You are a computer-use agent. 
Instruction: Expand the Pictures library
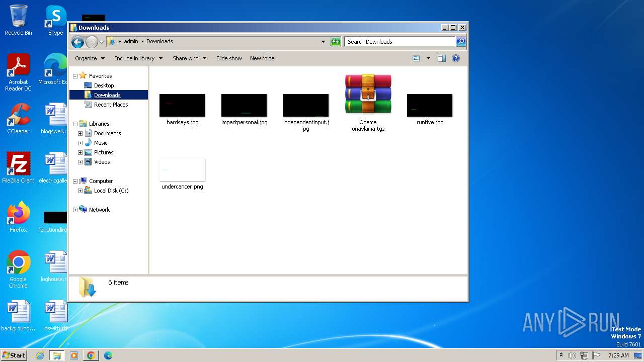point(80,152)
